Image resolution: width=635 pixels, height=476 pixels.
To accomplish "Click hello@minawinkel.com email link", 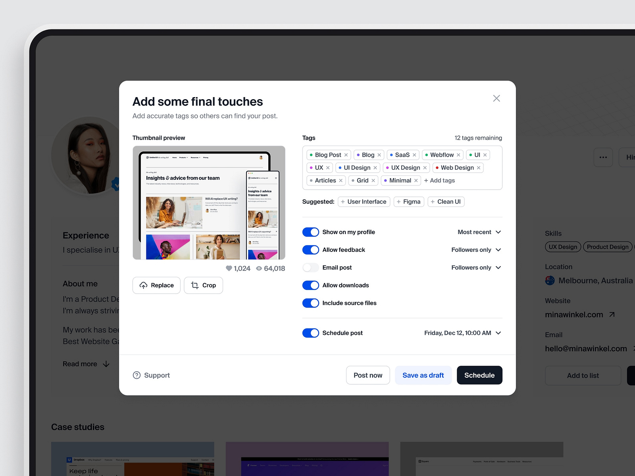I will pos(586,349).
